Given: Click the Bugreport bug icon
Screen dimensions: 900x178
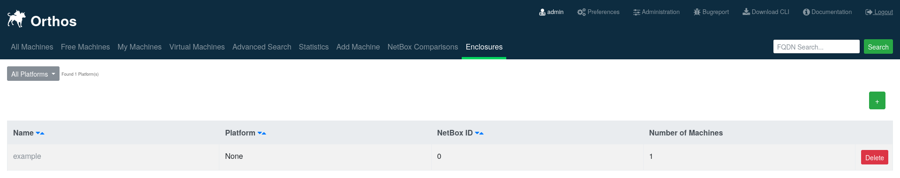Looking at the screenshot, I should [697, 12].
